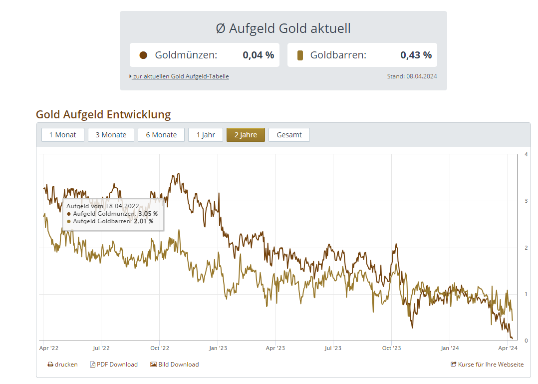538x384 pixels.
Task: Click the brown circle icon beside Goldmünzen
Action: [143, 55]
